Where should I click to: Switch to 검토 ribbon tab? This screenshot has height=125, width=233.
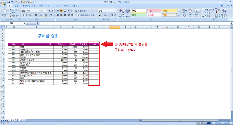tap(58, 5)
